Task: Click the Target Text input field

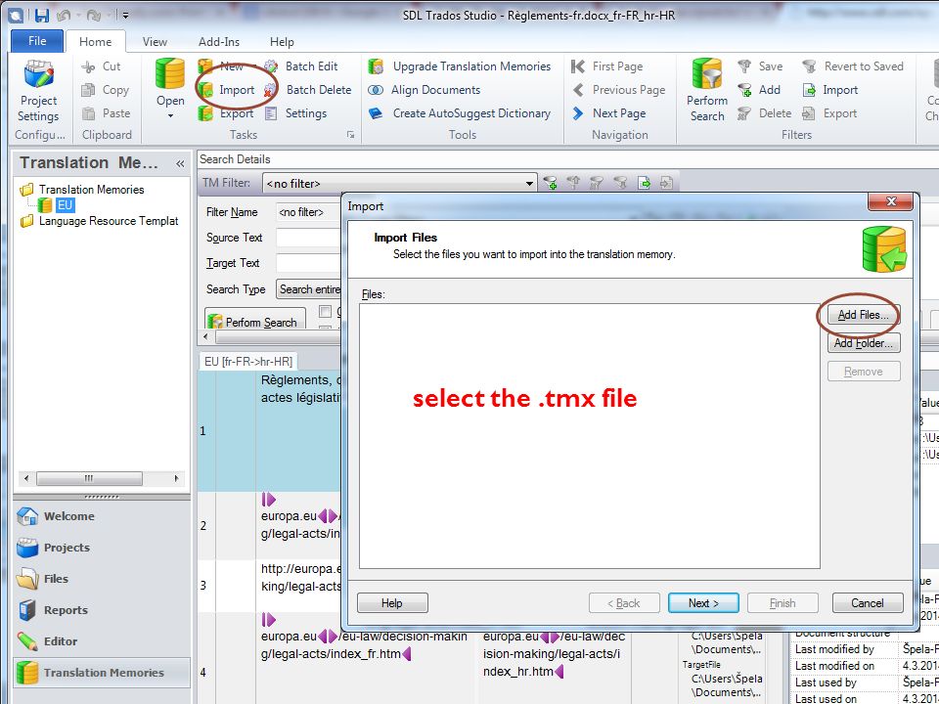Action: click(x=308, y=263)
